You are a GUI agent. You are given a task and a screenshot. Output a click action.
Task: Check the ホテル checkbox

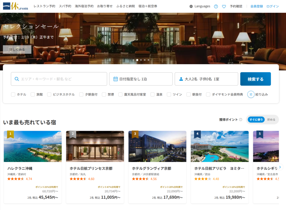coord(13,95)
